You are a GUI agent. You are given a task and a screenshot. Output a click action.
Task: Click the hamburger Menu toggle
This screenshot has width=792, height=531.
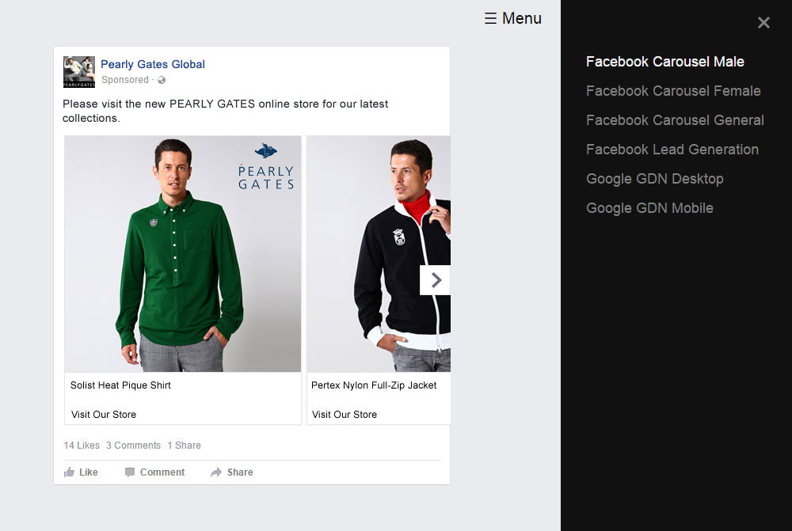512,18
